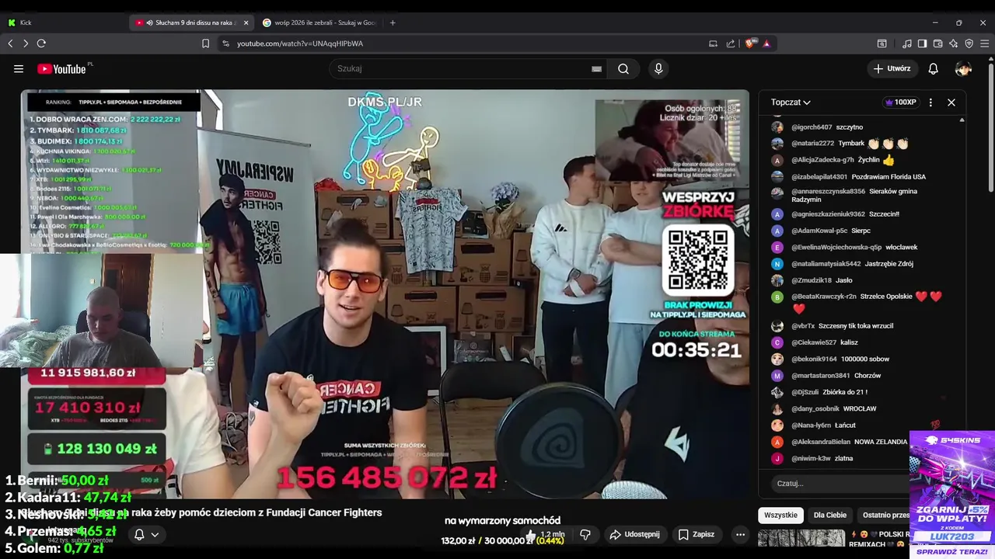Screen dimensions: 995x559
Task: Open the YouTube hamburger guide menu
Action: 19,68
